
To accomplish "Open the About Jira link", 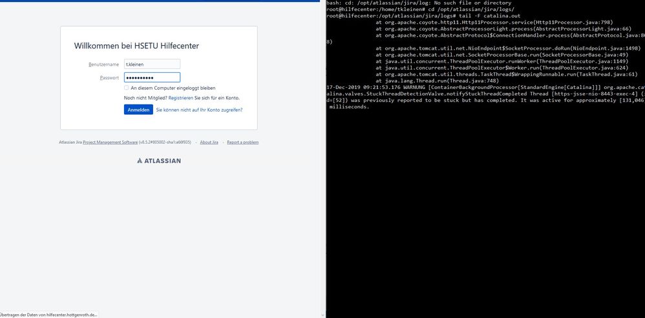I will pos(209,143).
